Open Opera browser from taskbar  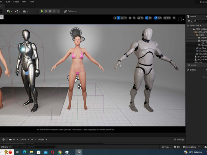coord(53,152)
